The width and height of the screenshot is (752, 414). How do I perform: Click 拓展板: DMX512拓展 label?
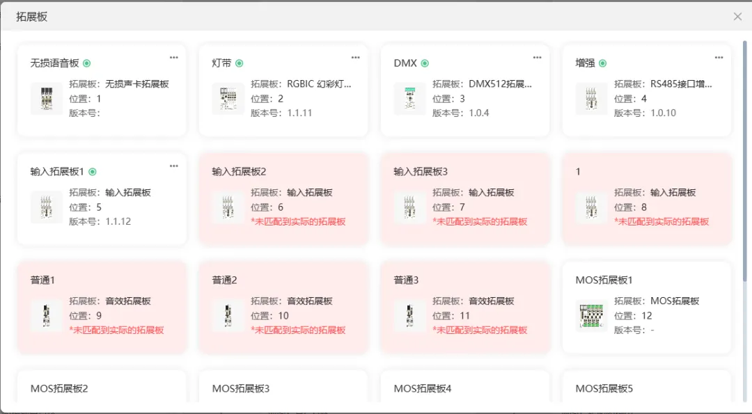coord(482,84)
